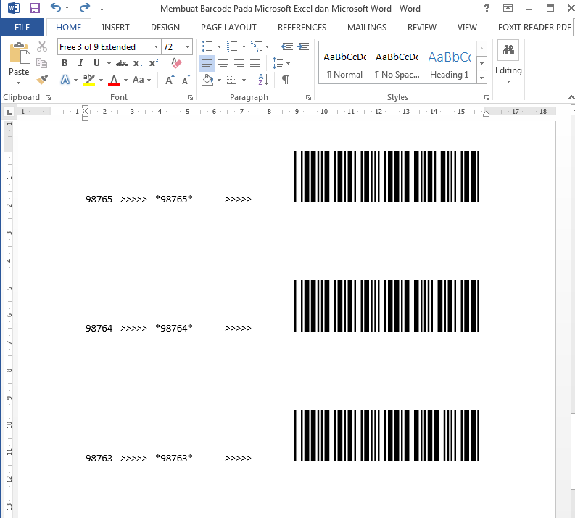This screenshot has height=518, width=575.
Task: Expand the underline style arrow
Action: [109, 63]
